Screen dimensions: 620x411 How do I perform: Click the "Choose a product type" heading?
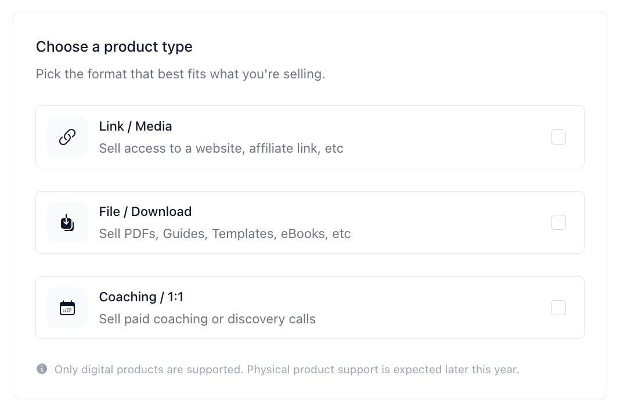coord(114,46)
